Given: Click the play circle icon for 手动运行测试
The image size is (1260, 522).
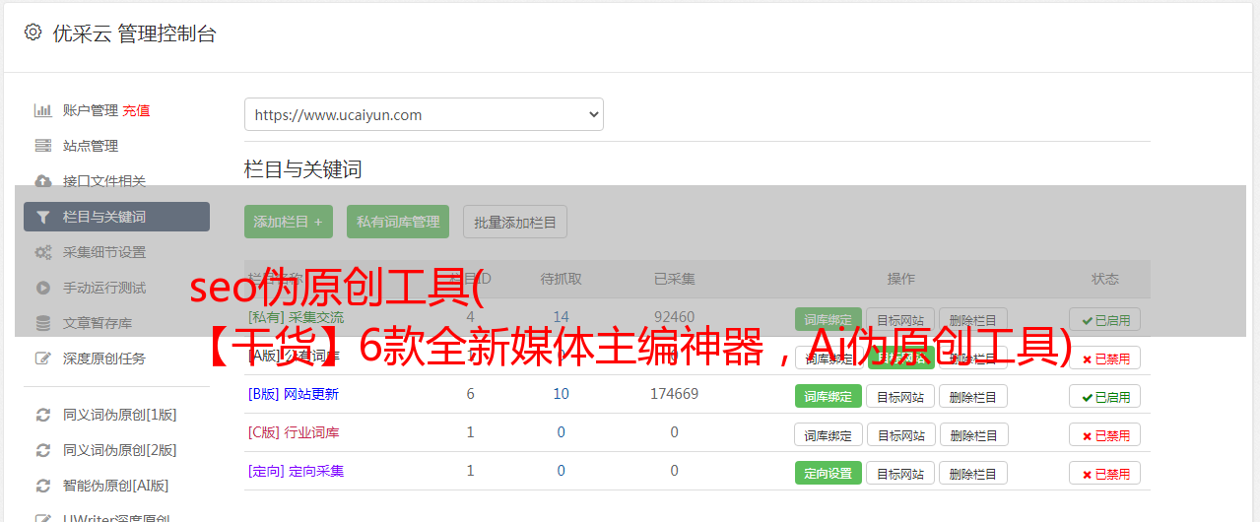Looking at the screenshot, I should [43, 288].
